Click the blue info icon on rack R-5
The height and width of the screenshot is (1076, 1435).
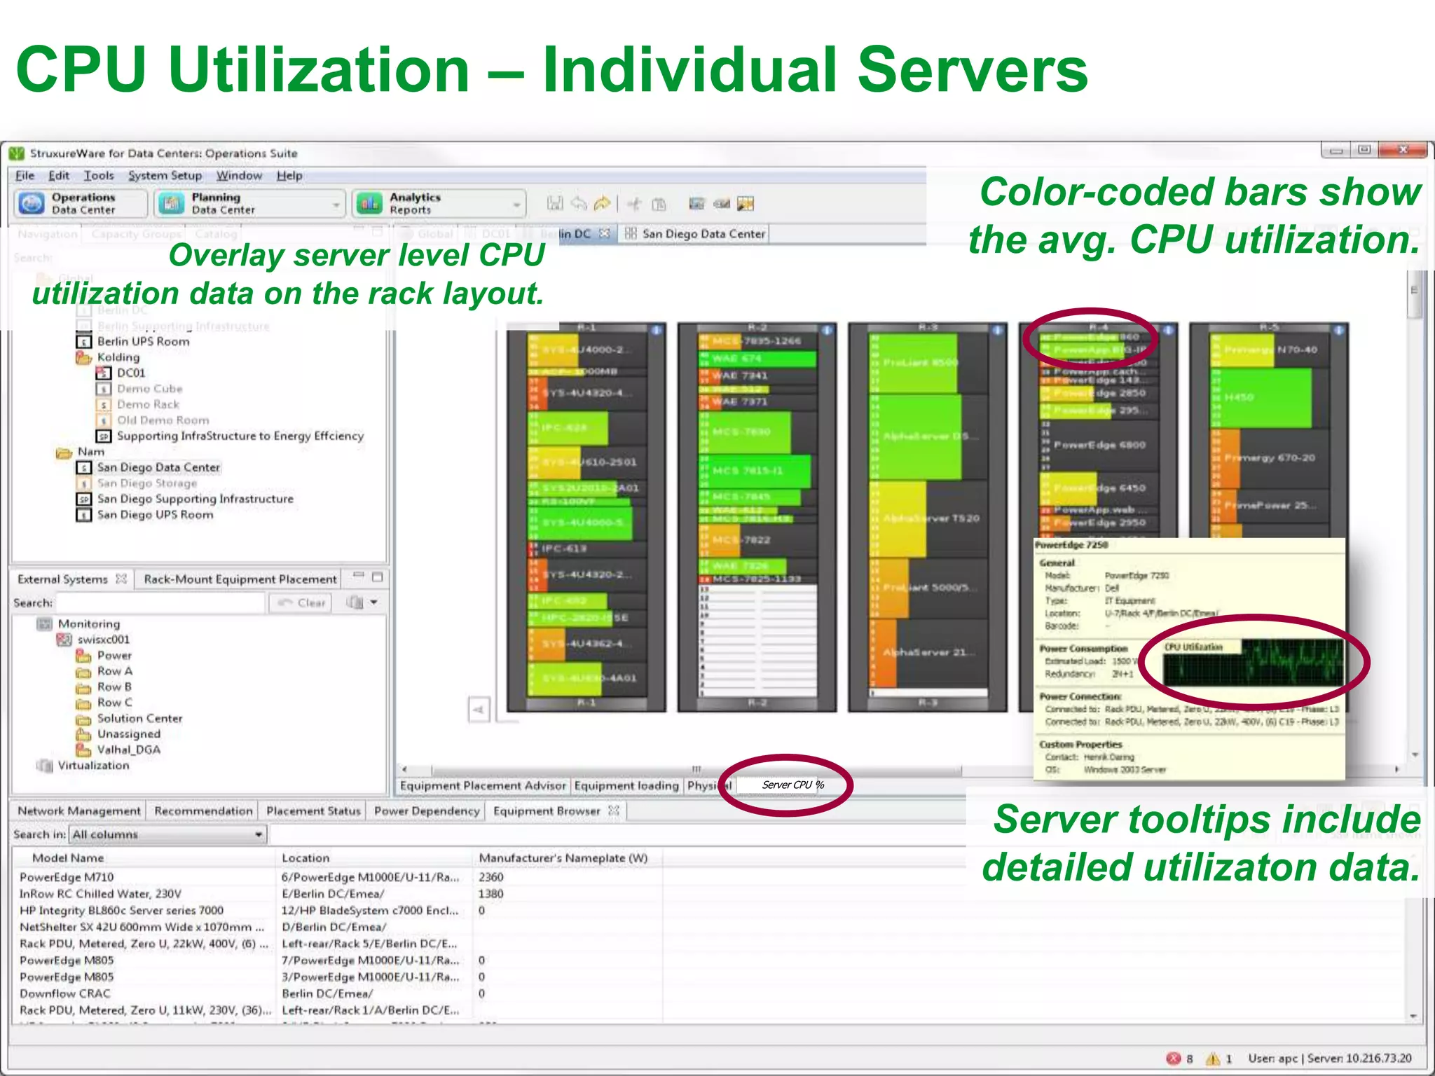[x=1338, y=329]
